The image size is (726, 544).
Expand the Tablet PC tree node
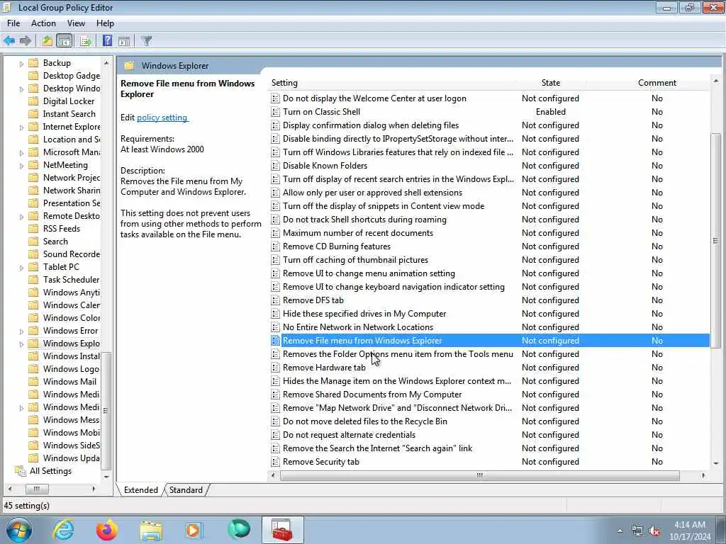pyautogui.click(x=21, y=268)
